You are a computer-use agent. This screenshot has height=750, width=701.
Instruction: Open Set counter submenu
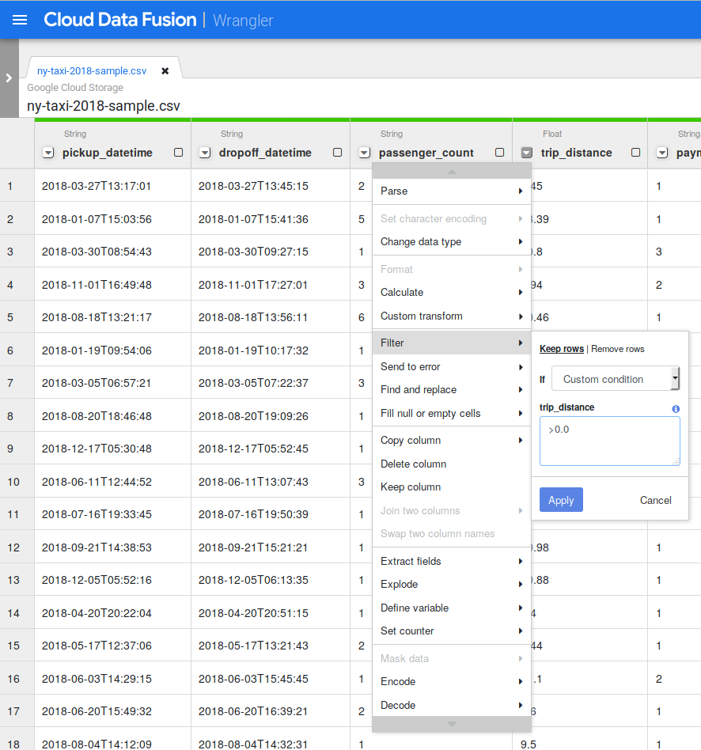click(x=452, y=631)
